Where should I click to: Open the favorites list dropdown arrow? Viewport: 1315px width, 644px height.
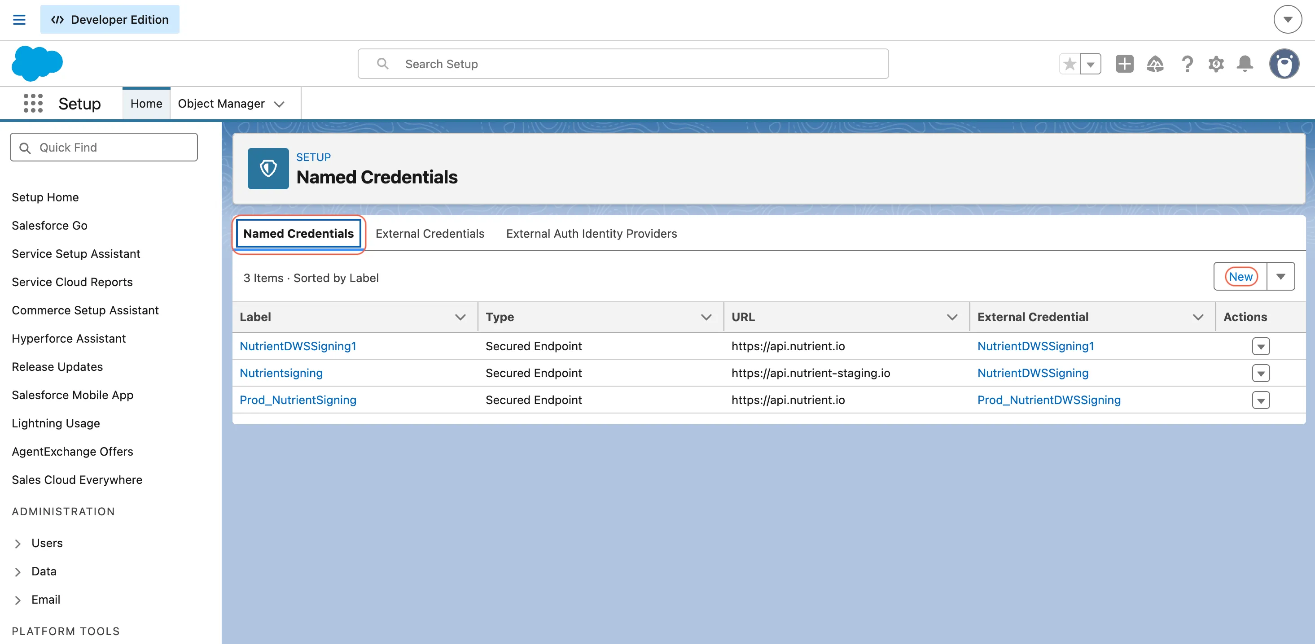[1091, 64]
